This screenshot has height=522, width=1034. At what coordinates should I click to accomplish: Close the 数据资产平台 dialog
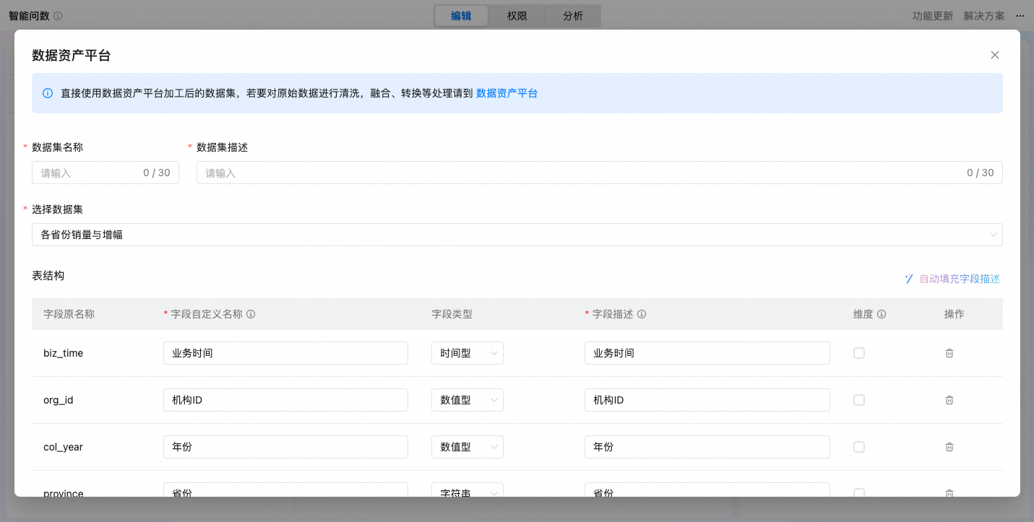point(995,55)
